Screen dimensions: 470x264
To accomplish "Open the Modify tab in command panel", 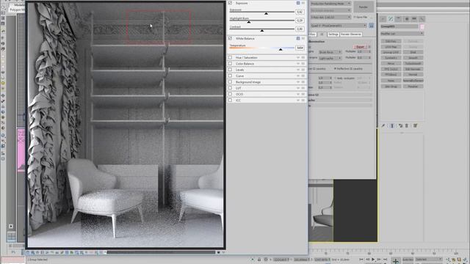I will point(391,19).
